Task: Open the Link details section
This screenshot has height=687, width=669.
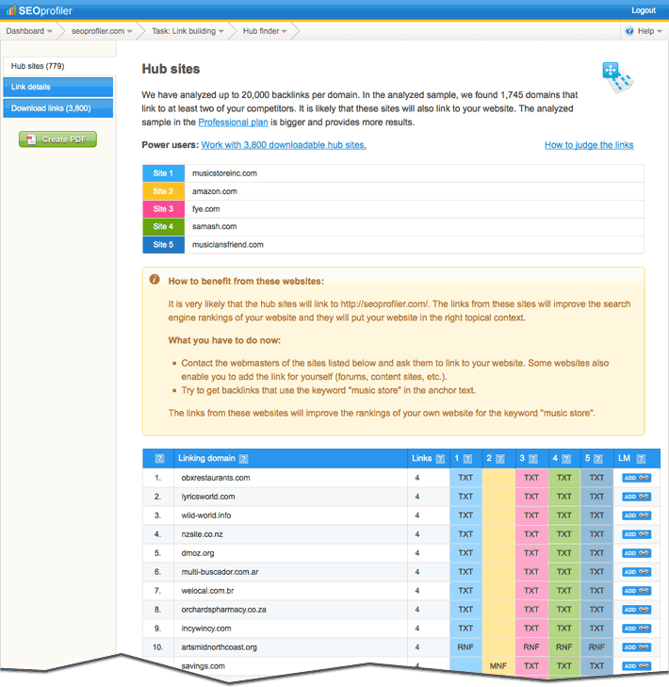Action: pyautogui.click(x=57, y=87)
